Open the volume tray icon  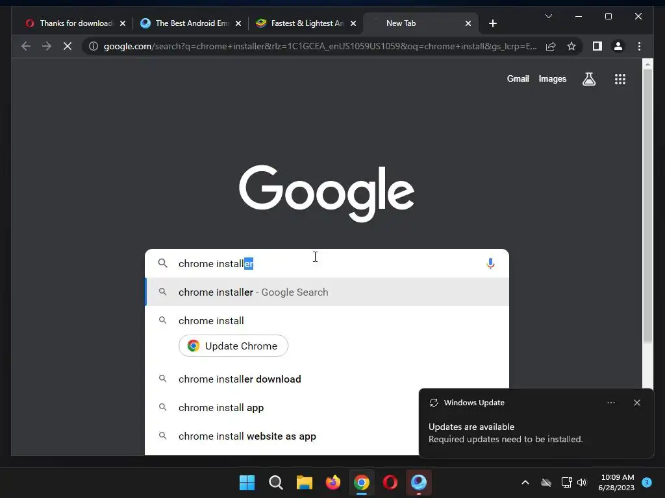pyautogui.click(x=582, y=482)
